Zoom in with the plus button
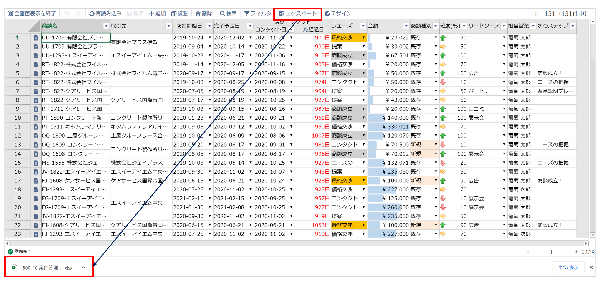Image resolution: width=599 pixels, height=294 pixels. (x=576, y=252)
